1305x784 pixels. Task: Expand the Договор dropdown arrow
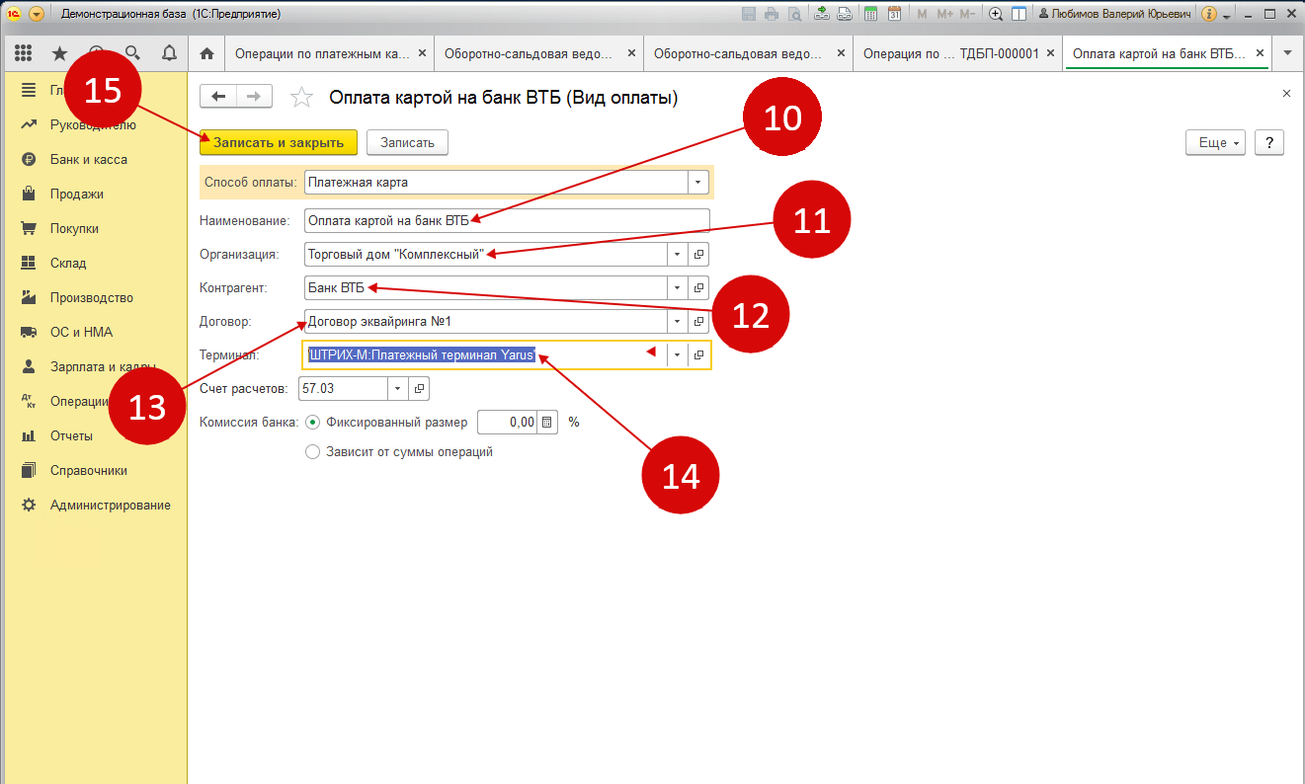tap(677, 321)
